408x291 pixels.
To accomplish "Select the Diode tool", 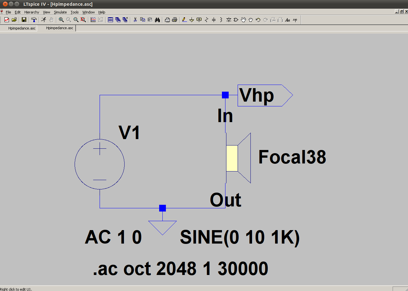I will point(229,20).
